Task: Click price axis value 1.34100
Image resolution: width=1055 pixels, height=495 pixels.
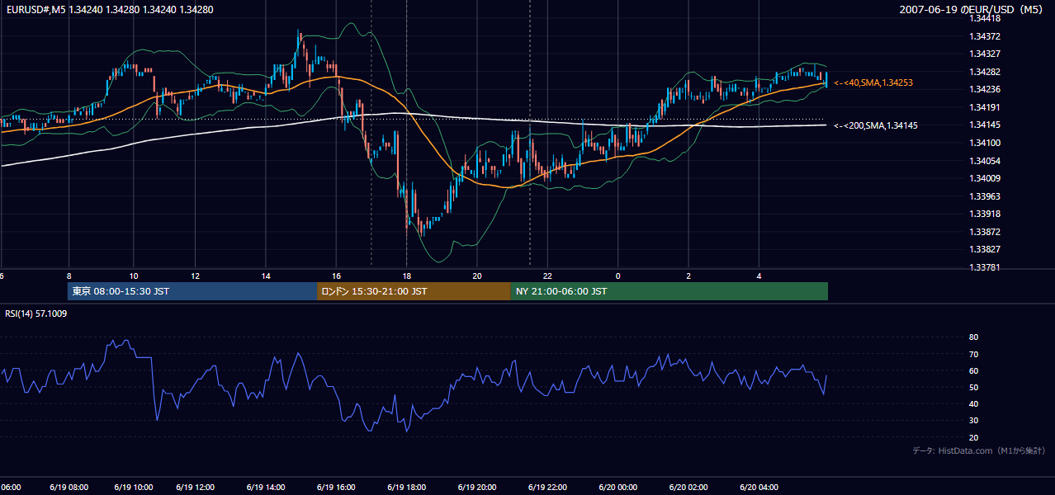Action: (986, 143)
